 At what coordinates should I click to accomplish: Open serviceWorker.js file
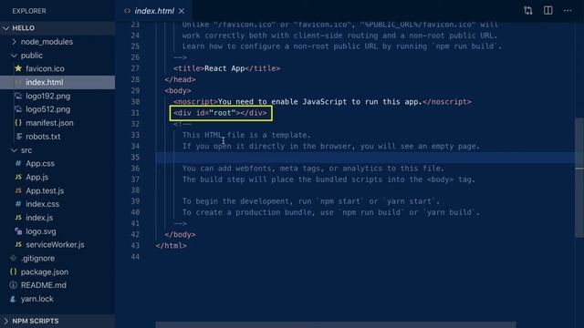point(57,245)
